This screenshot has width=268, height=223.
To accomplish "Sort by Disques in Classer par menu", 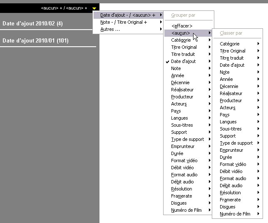I will tap(237, 207).
